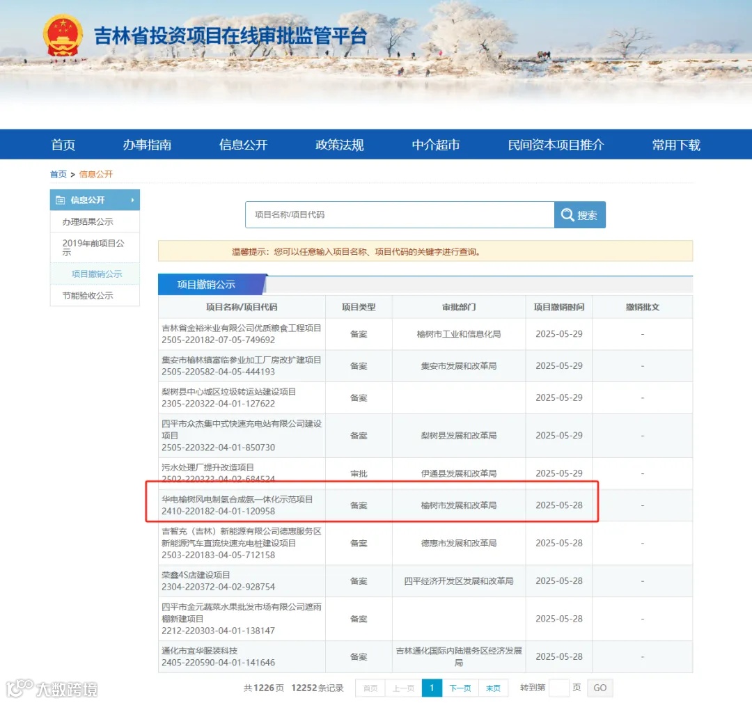Click 末页 to jump to last page
This screenshot has height=703, width=752.
493,688
